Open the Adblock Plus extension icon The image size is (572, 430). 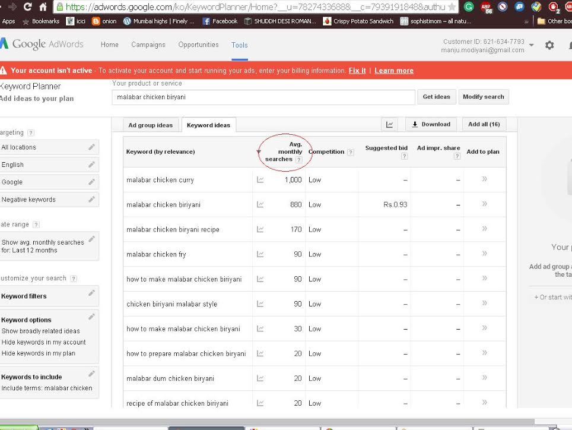coord(486,7)
